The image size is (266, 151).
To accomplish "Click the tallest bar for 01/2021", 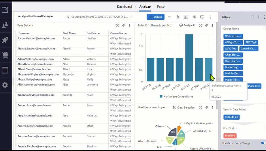I will (x=189, y=58).
